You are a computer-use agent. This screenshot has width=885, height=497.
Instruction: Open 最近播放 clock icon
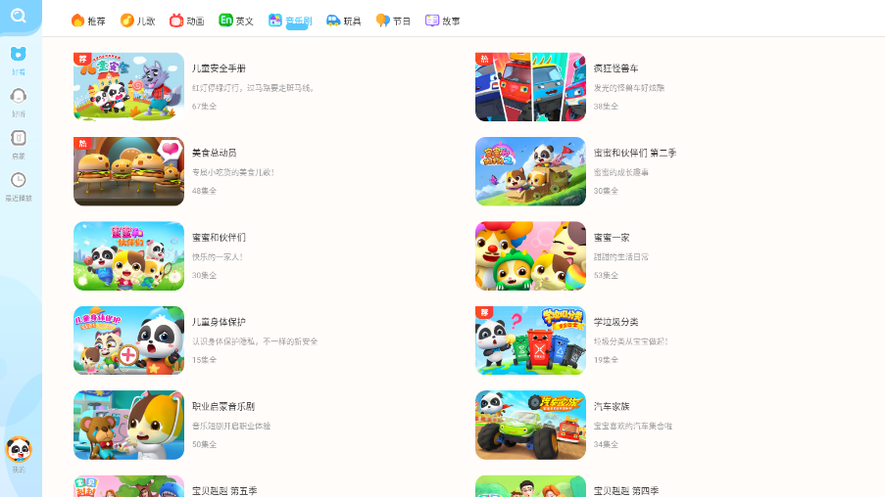click(18, 180)
